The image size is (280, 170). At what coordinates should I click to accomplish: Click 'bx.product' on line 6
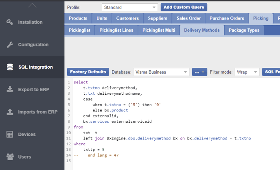[x=116, y=110]
